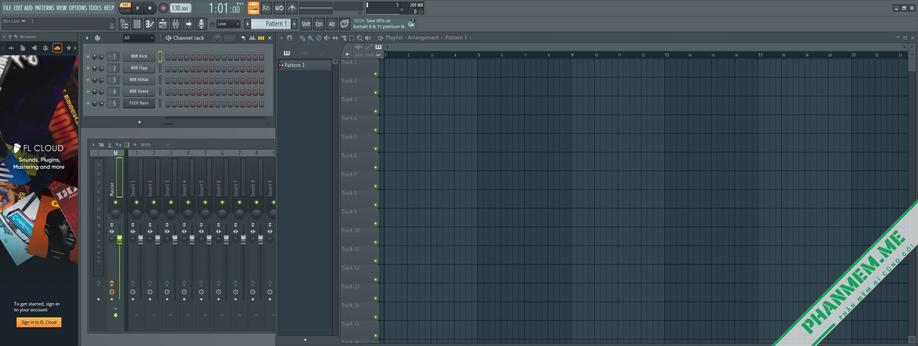
Task: Click the microphone recording icon in the toolbar
Action: point(201,24)
